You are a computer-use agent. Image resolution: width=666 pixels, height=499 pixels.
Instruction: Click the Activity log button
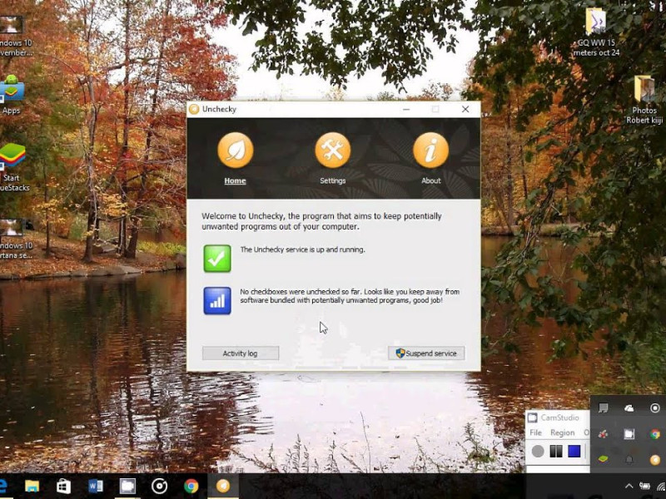click(x=241, y=353)
